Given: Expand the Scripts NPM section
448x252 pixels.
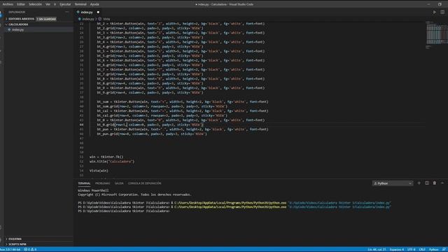Looking at the screenshot, I should coord(17,244).
